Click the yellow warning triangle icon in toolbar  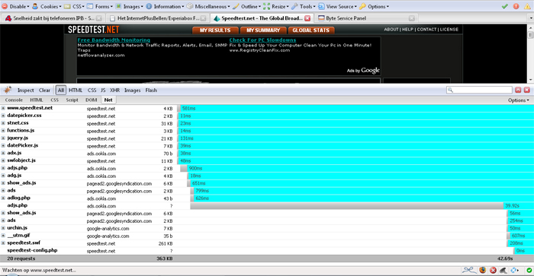point(527,6)
